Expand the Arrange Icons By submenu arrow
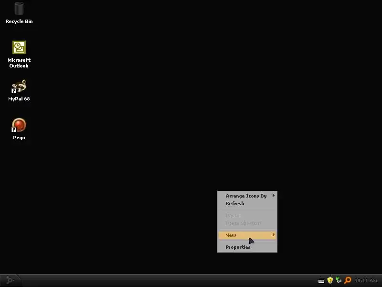 click(x=273, y=196)
